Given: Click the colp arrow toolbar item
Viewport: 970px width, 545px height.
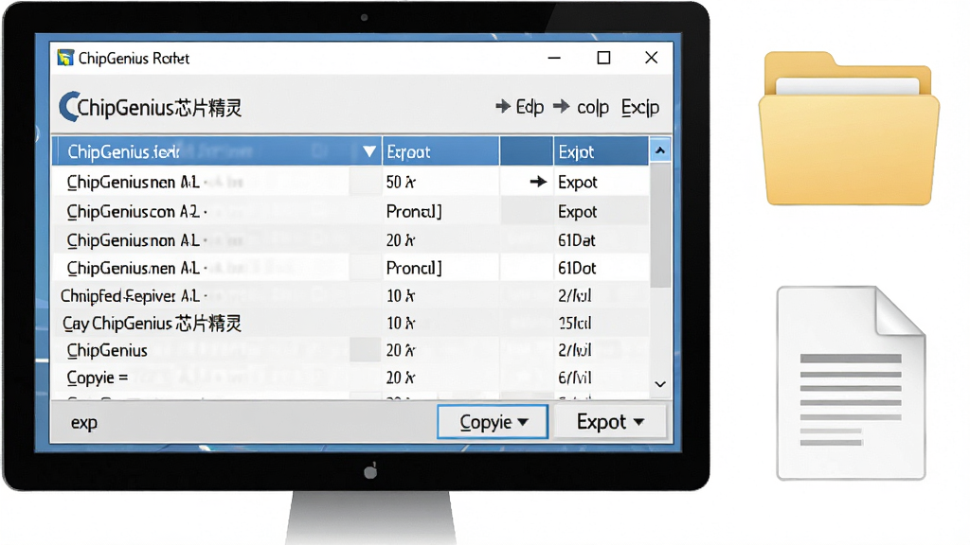Looking at the screenshot, I should pyautogui.click(x=581, y=107).
